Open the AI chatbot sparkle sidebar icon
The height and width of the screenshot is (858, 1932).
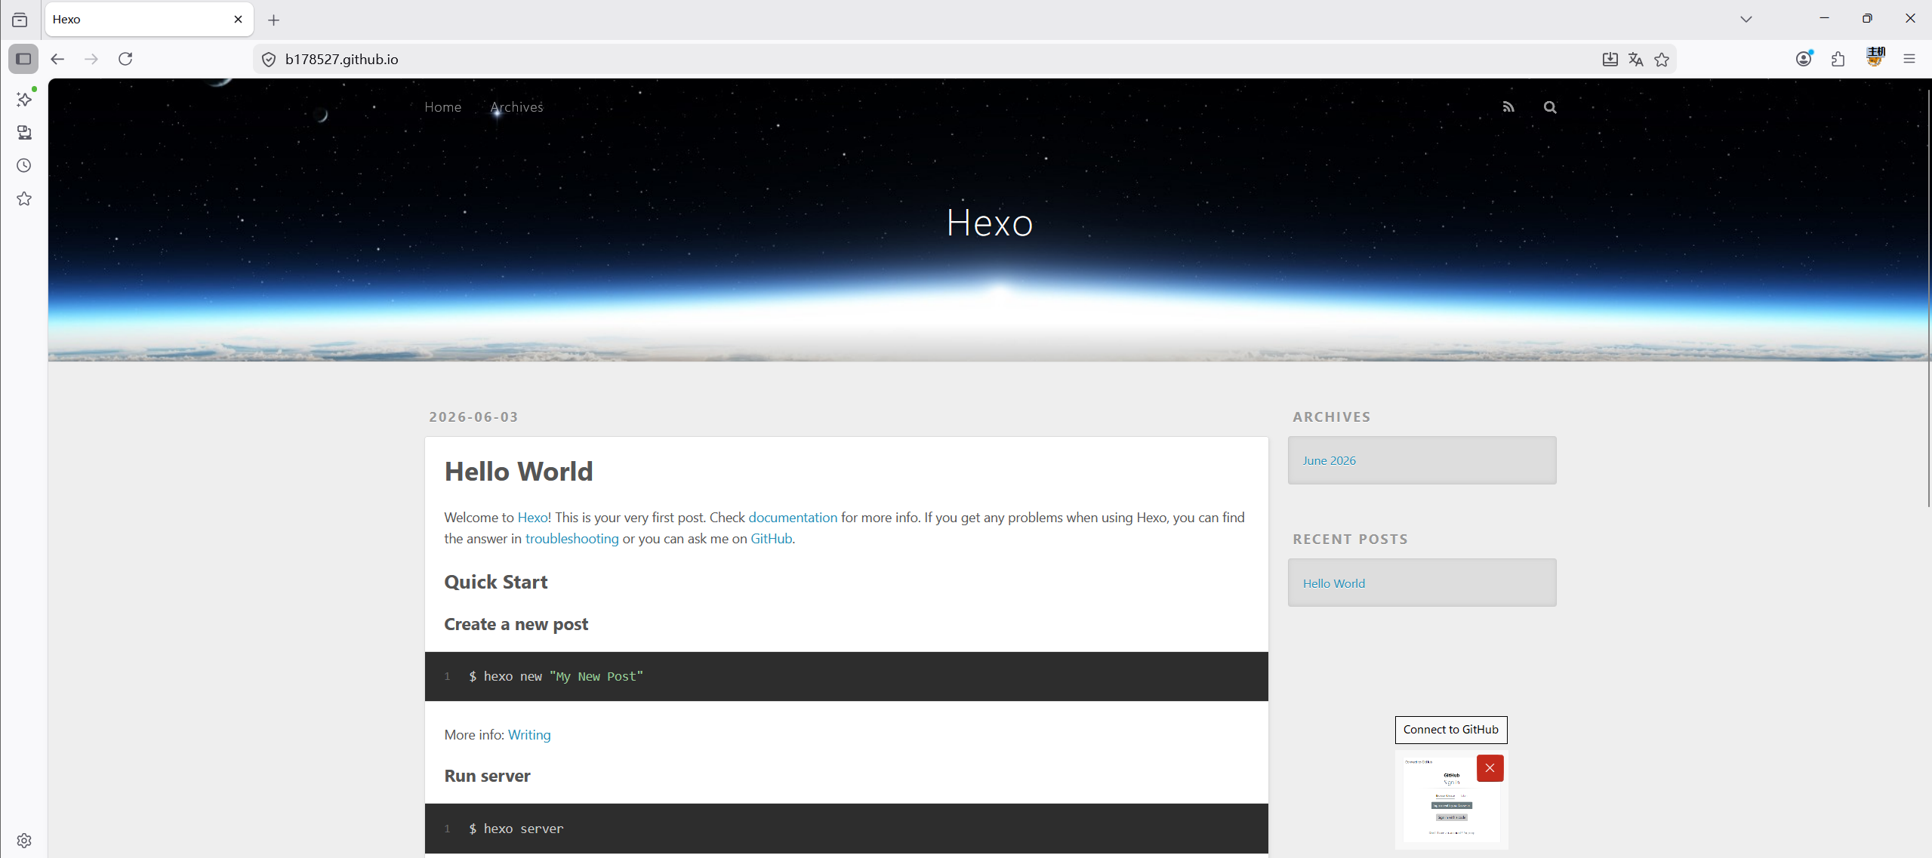(24, 100)
